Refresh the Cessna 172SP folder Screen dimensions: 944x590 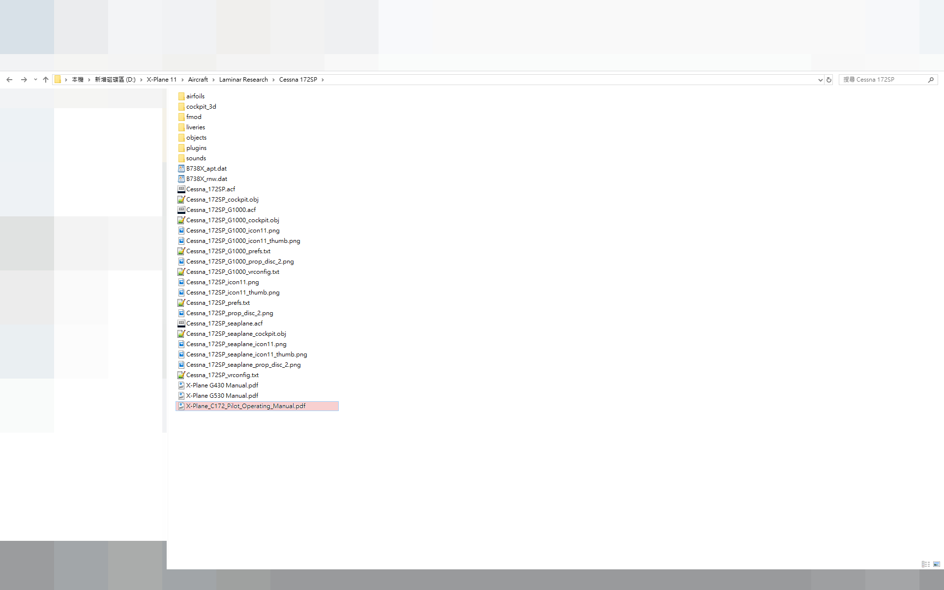tap(829, 80)
